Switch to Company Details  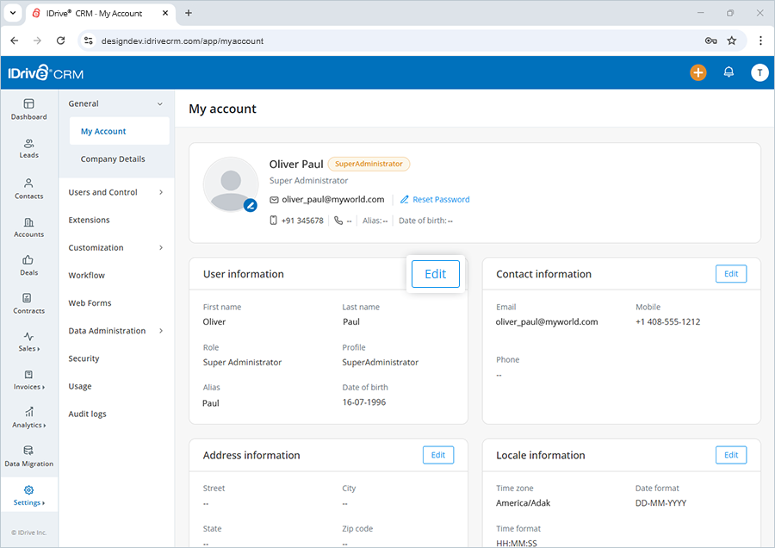113,159
